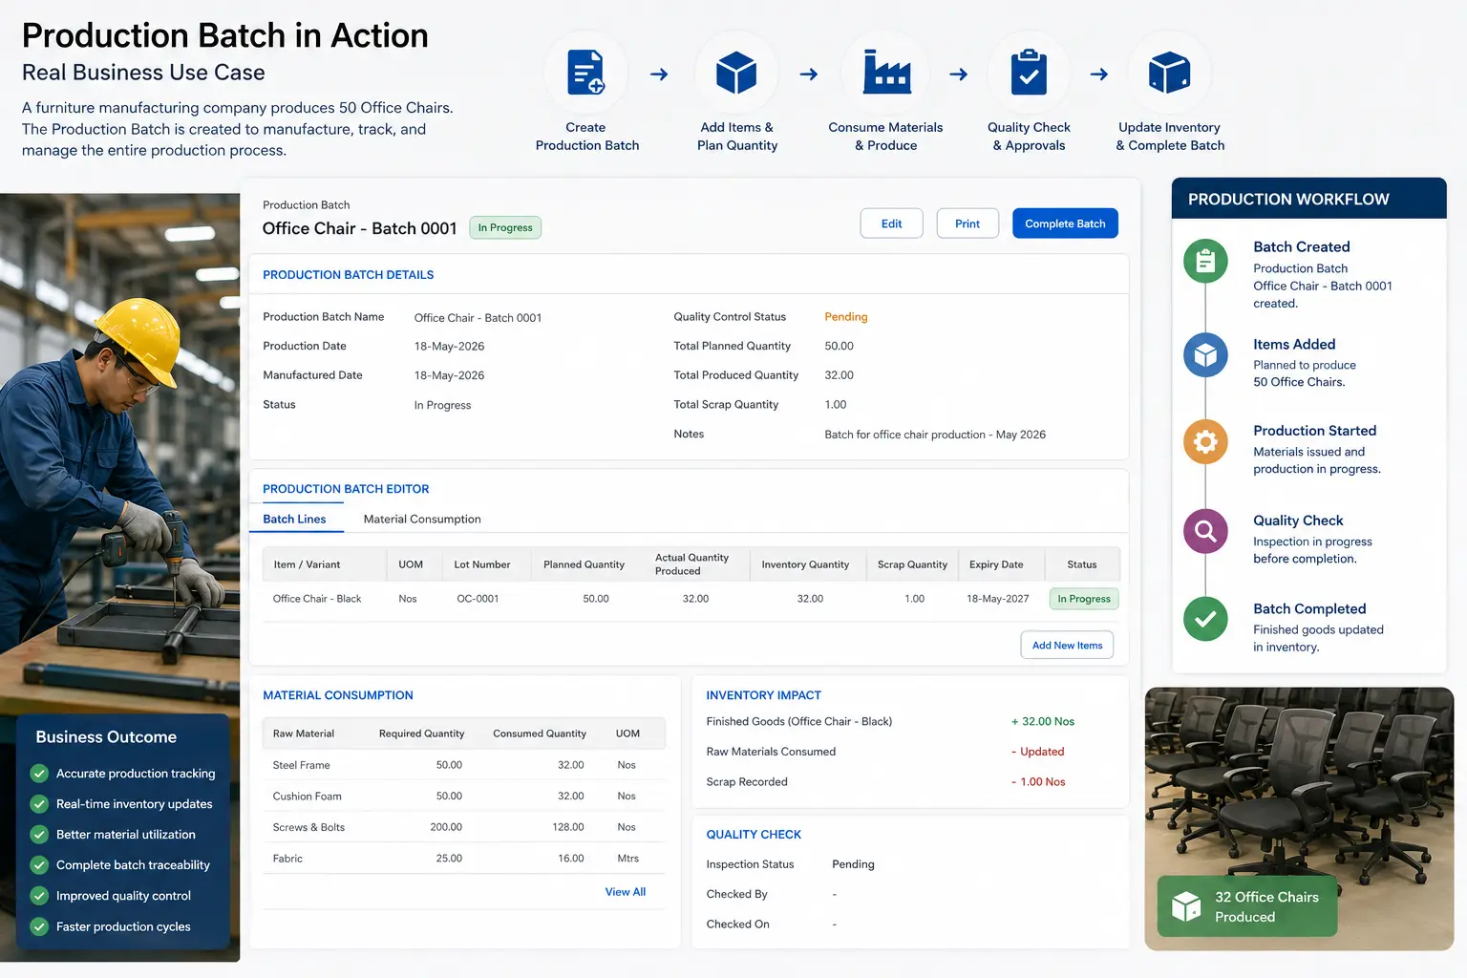Image resolution: width=1467 pixels, height=978 pixels.
Task: Click the Required Quantity column header
Action: [x=421, y=733]
